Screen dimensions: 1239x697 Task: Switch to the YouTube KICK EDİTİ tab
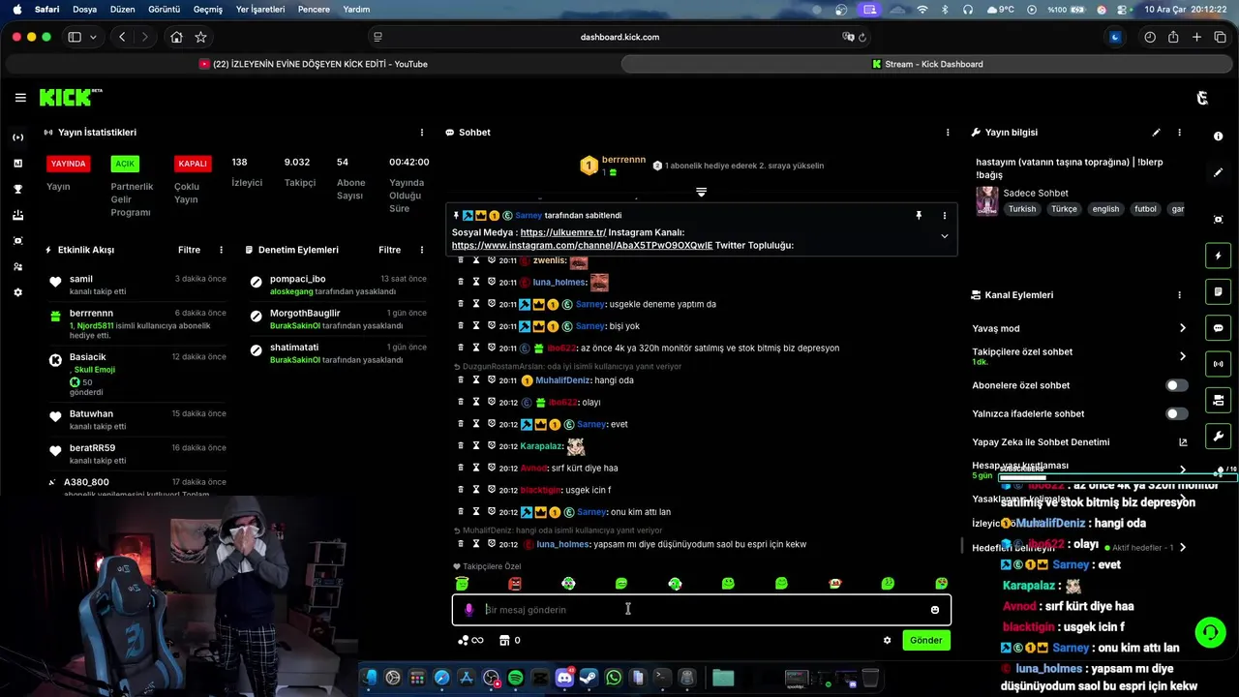point(313,64)
